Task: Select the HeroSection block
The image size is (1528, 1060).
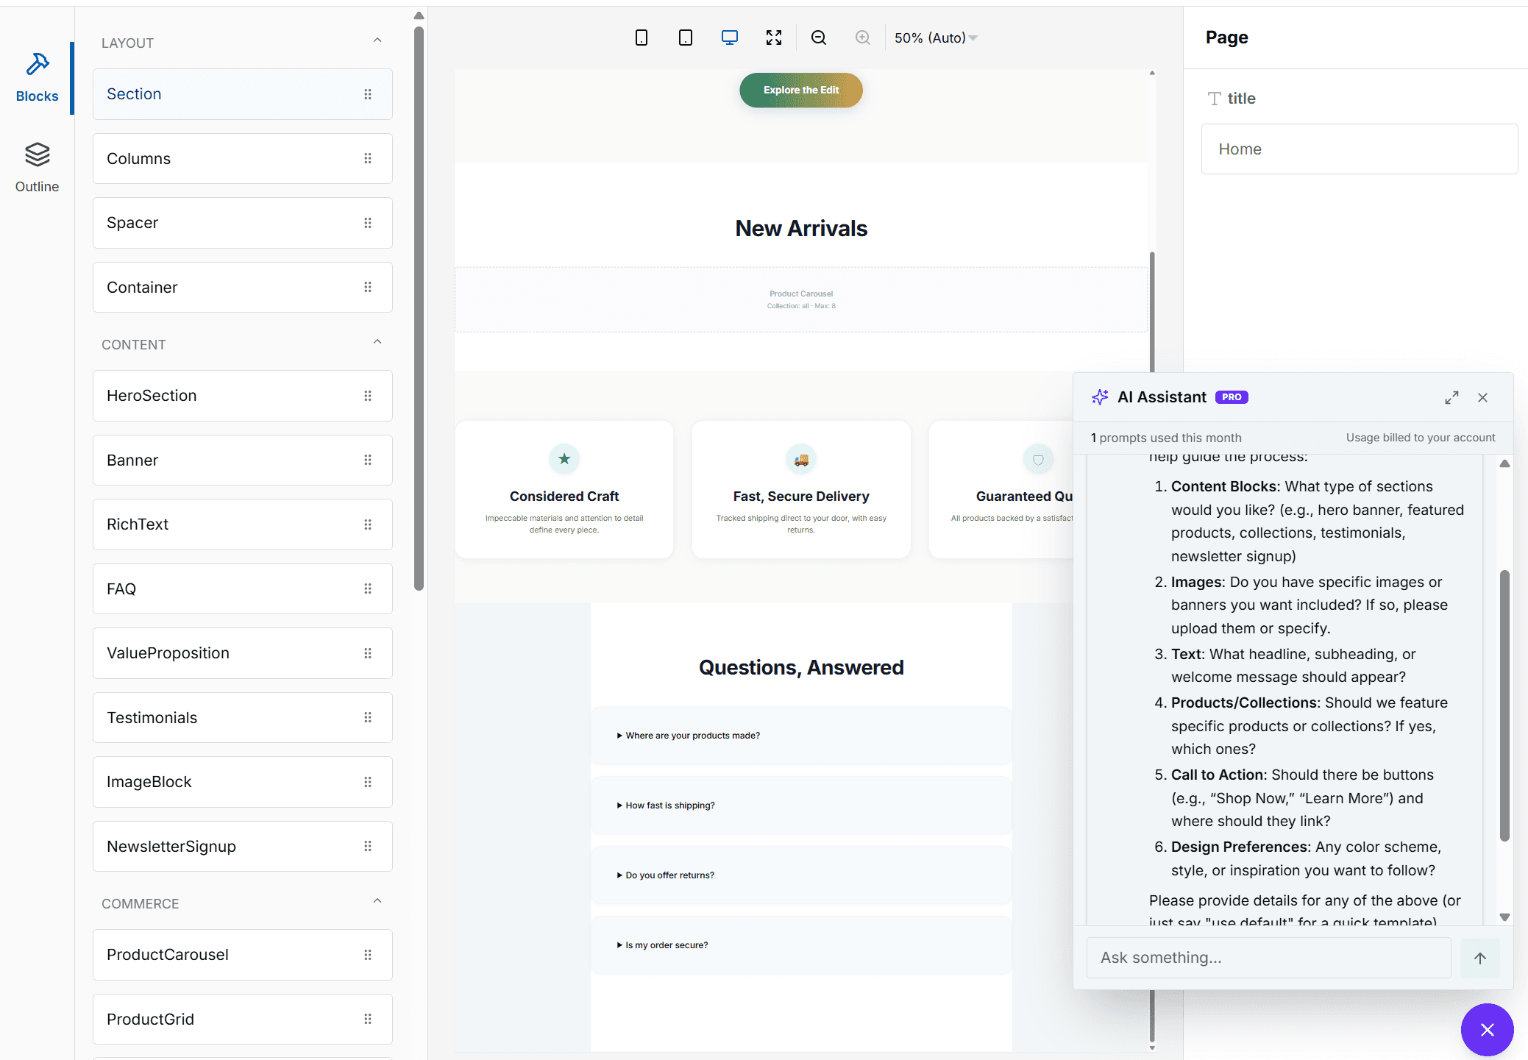Action: 243,396
